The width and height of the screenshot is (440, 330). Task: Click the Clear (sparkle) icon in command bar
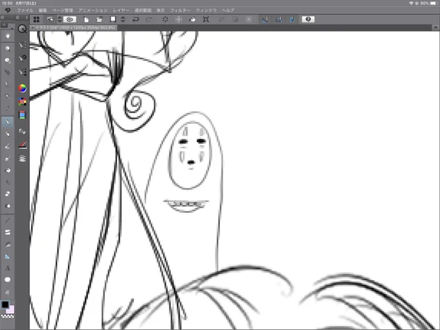click(165, 19)
